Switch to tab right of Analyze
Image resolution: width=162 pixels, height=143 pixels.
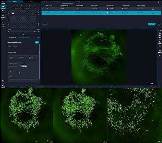click(x=31, y=1)
